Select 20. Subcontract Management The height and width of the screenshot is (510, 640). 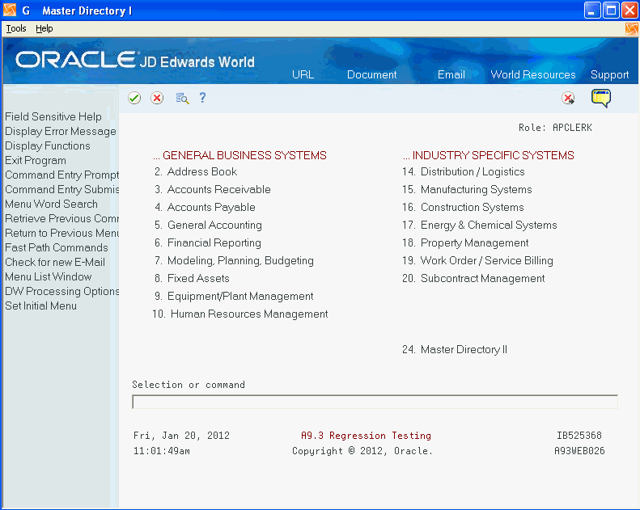pyautogui.click(x=473, y=279)
